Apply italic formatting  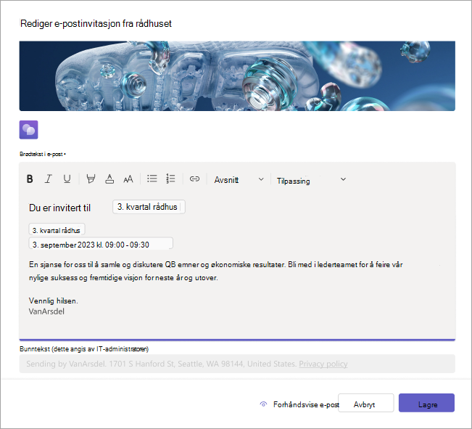point(48,179)
